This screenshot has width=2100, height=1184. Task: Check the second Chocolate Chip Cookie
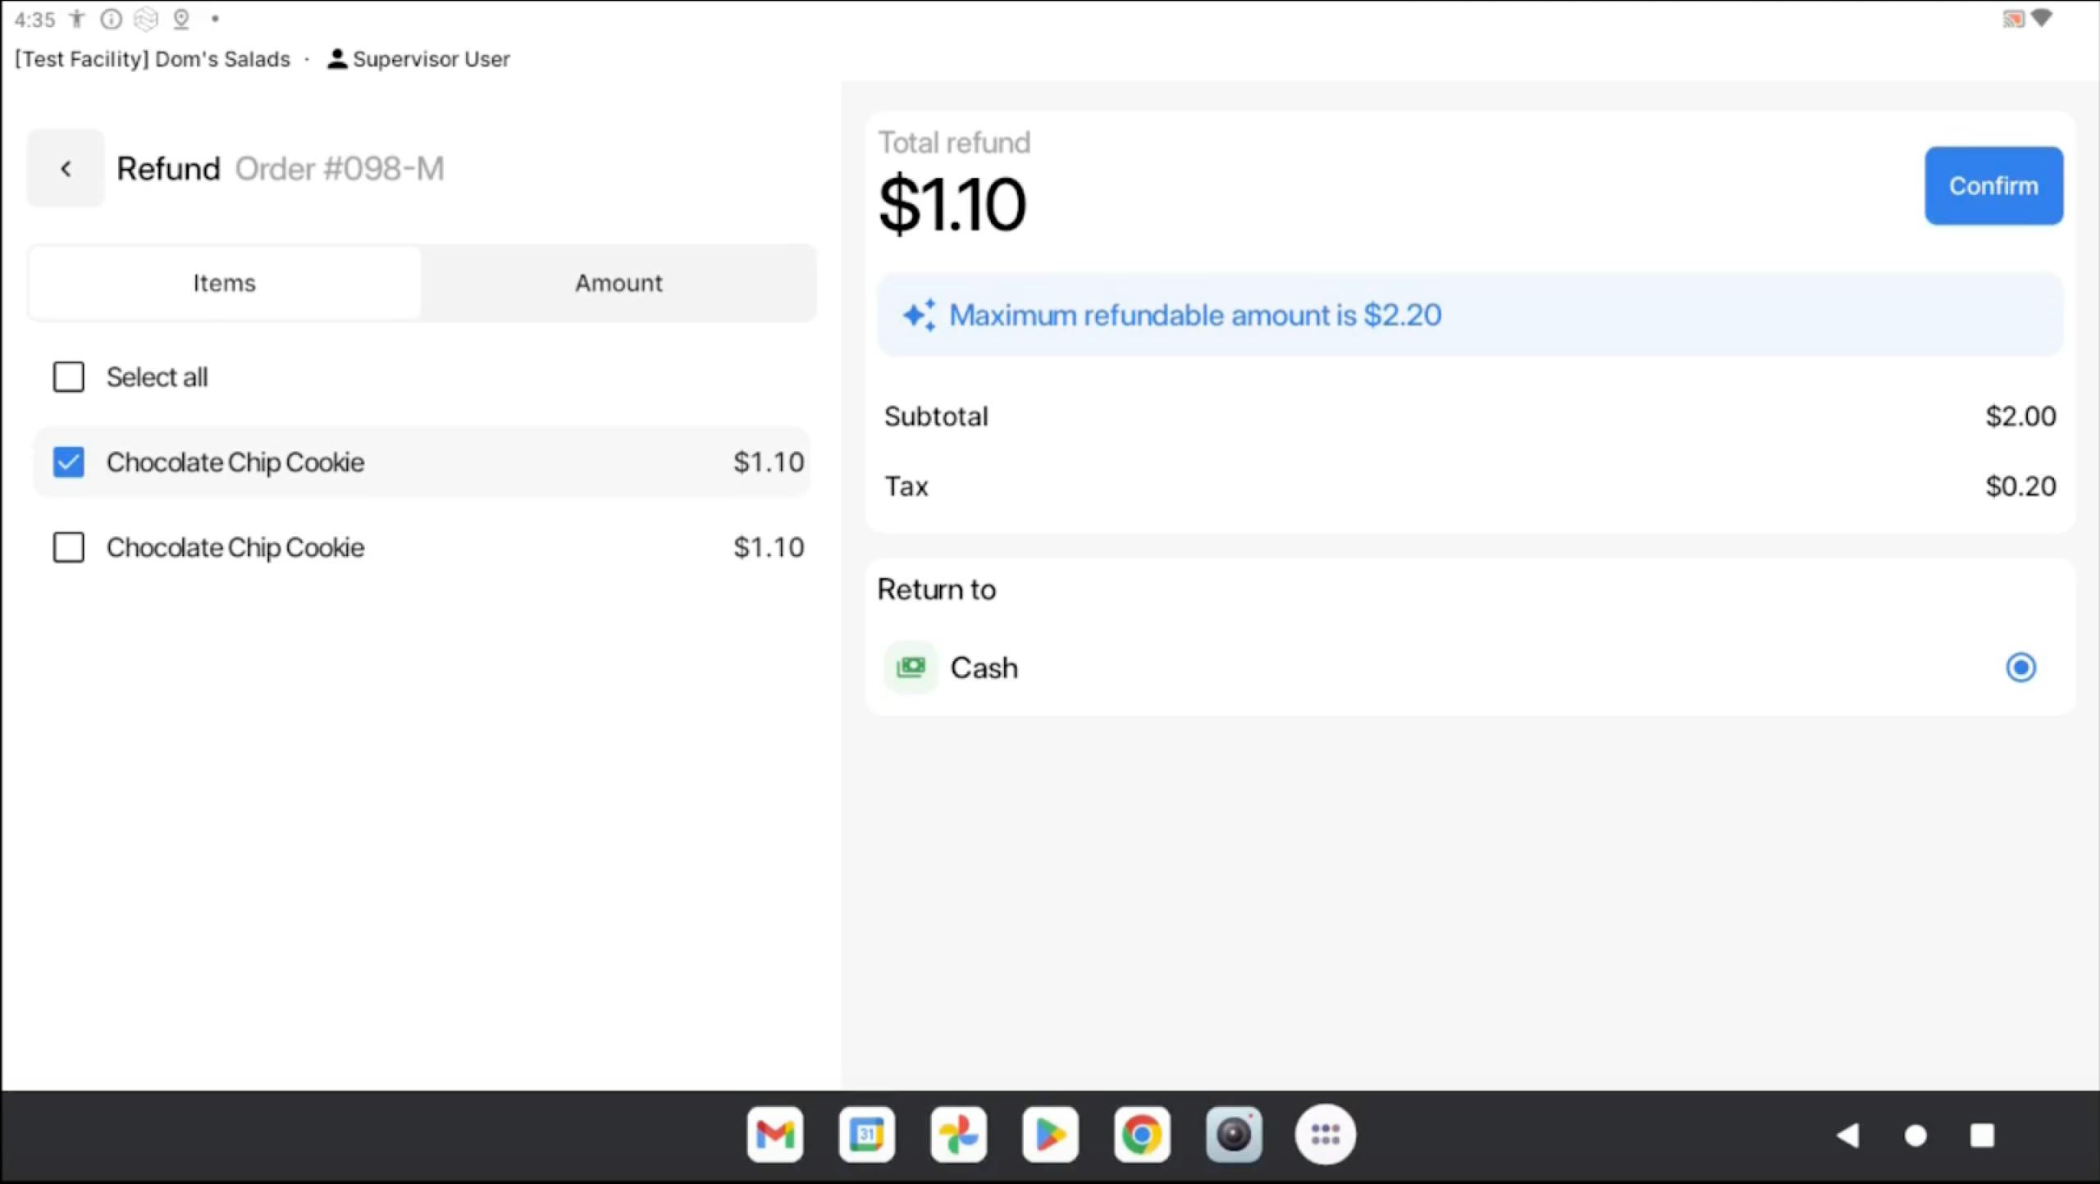[x=69, y=548]
